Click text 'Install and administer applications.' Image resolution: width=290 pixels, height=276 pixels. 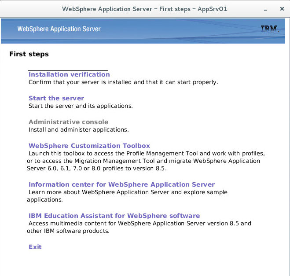click(79, 130)
